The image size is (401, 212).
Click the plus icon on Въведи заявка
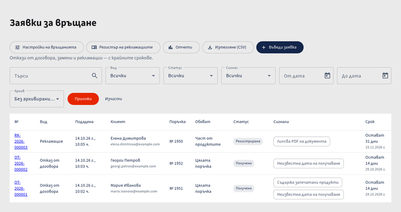[264, 47]
